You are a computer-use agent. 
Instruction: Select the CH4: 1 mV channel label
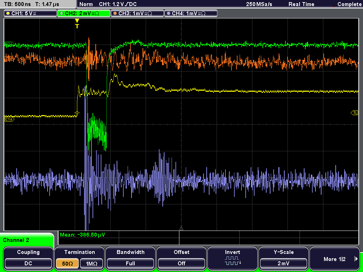coord(191,13)
